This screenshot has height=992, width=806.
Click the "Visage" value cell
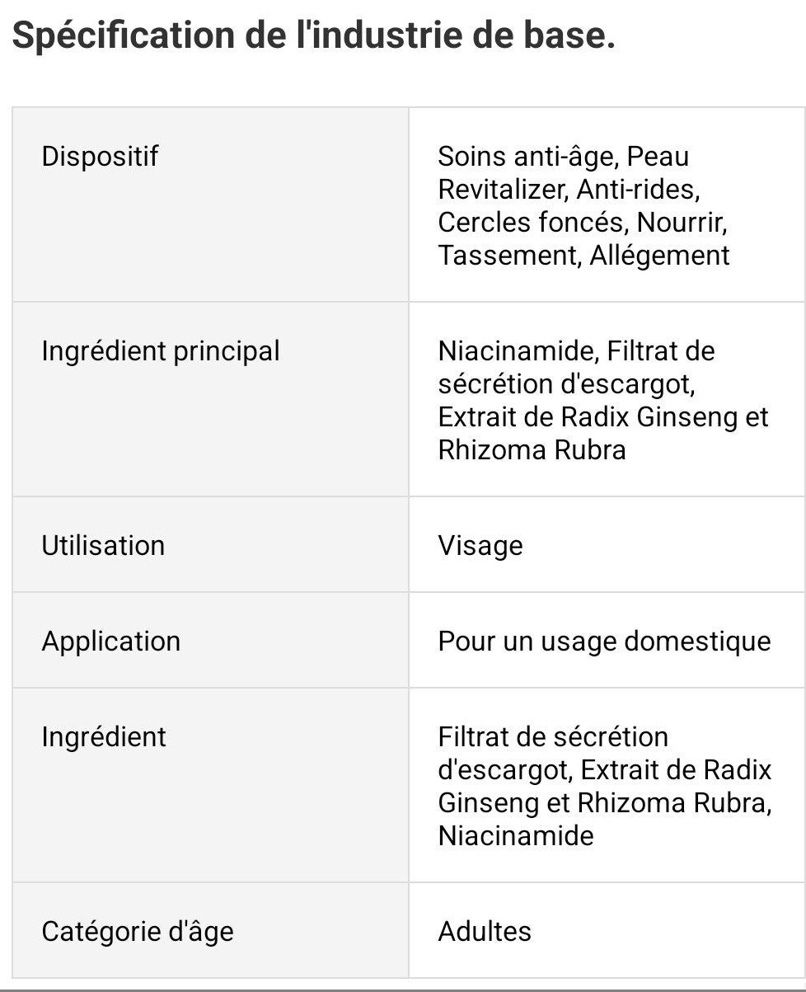pos(480,545)
